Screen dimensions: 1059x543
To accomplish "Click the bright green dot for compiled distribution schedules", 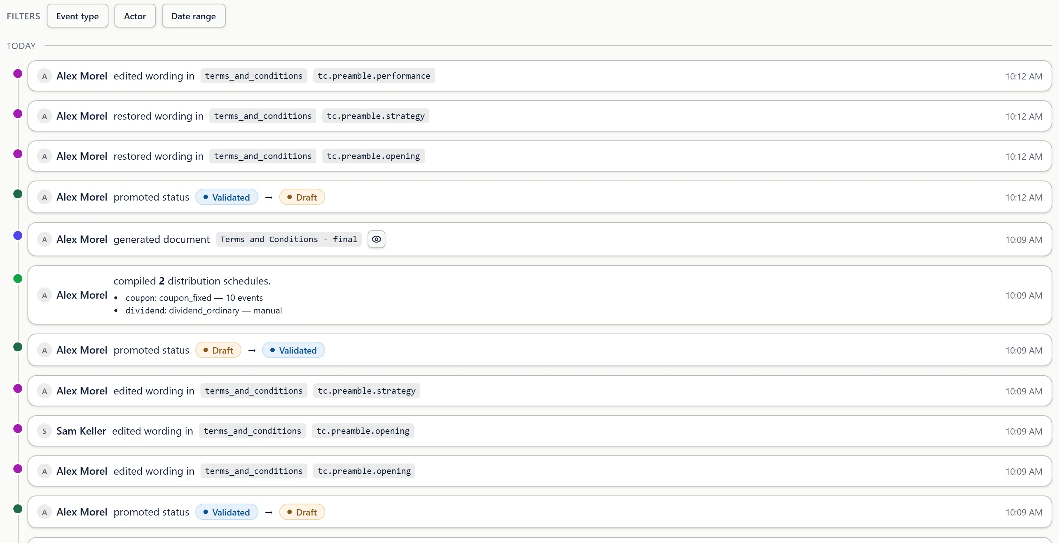I will click(18, 279).
